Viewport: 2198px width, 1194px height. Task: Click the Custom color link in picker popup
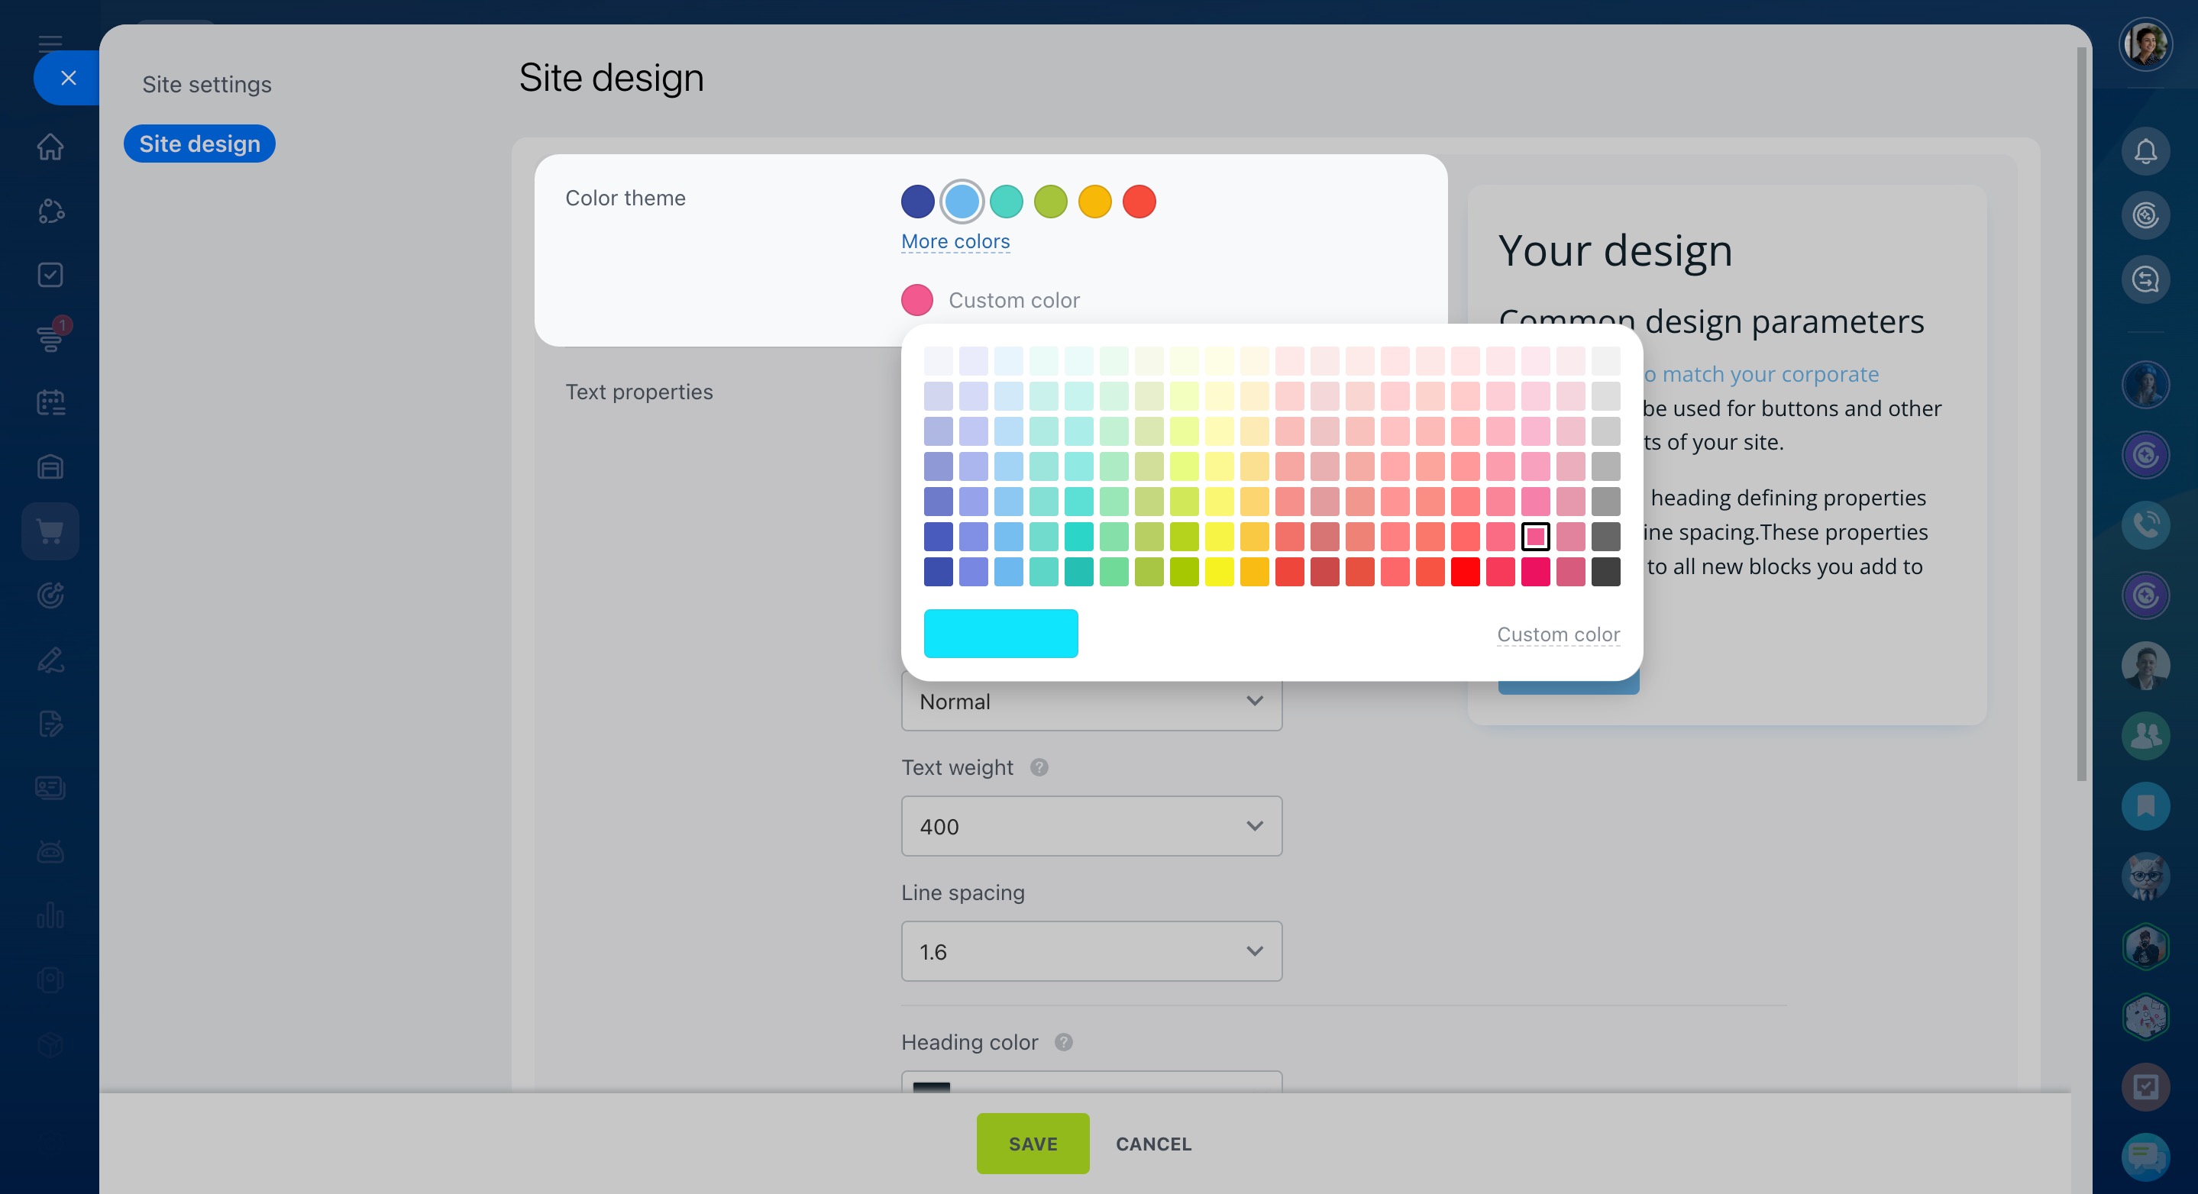[x=1558, y=634]
